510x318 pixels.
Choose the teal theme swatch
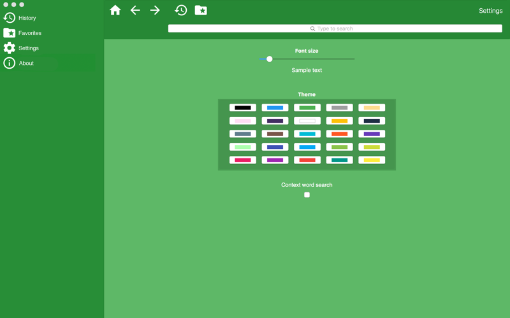[x=339, y=160]
